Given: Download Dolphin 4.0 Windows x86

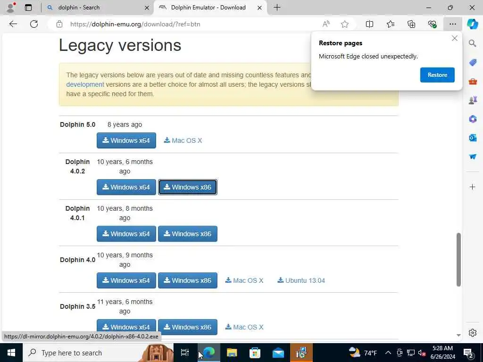Looking at the screenshot, I should point(188,280).
